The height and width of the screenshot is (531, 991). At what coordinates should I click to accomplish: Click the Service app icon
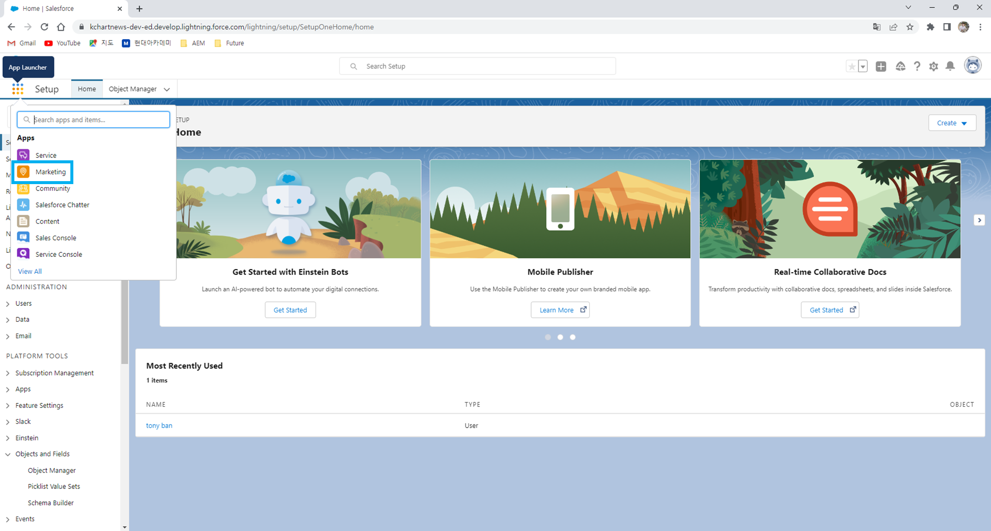tap(23, 155)
